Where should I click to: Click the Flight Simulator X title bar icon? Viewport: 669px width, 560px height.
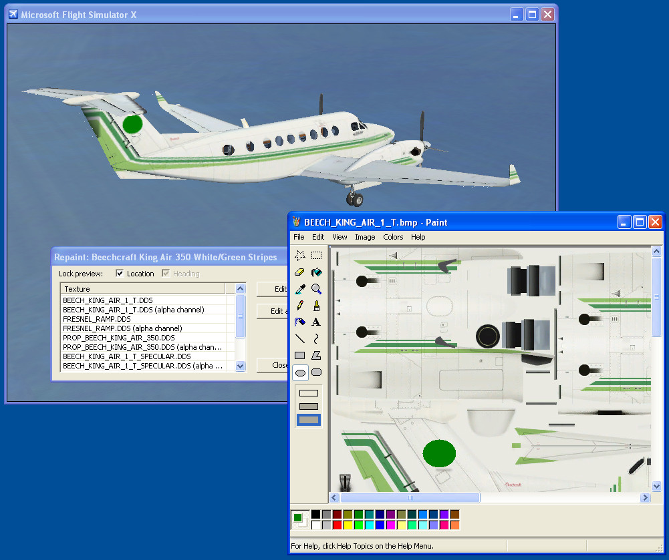(13, 15)
